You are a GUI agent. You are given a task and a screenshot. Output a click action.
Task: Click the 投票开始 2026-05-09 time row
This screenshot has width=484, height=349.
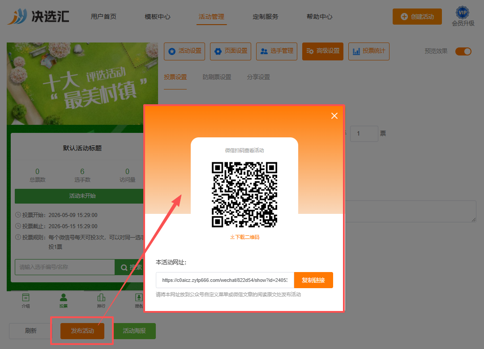click(x=56, y=215)
